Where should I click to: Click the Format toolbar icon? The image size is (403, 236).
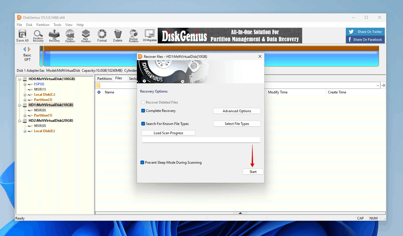pyautogui.click(x=102, y=36)
